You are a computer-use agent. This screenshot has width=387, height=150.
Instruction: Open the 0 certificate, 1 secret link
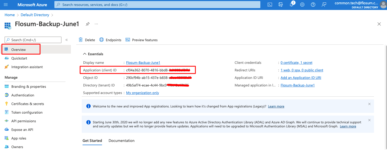click(296, 62)
